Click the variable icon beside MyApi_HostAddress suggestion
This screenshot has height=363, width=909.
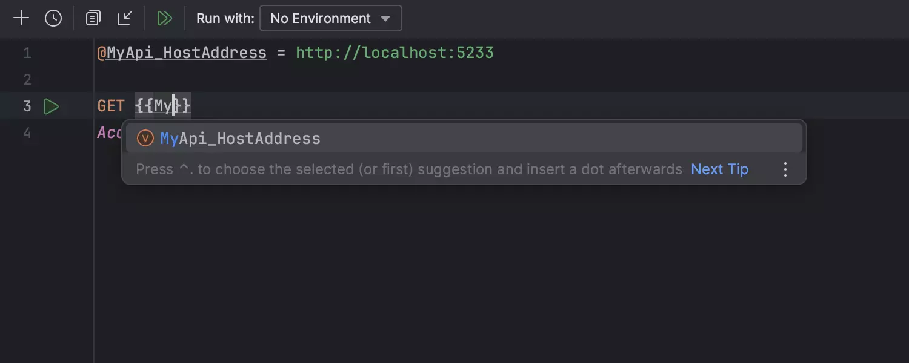[145, 139]
